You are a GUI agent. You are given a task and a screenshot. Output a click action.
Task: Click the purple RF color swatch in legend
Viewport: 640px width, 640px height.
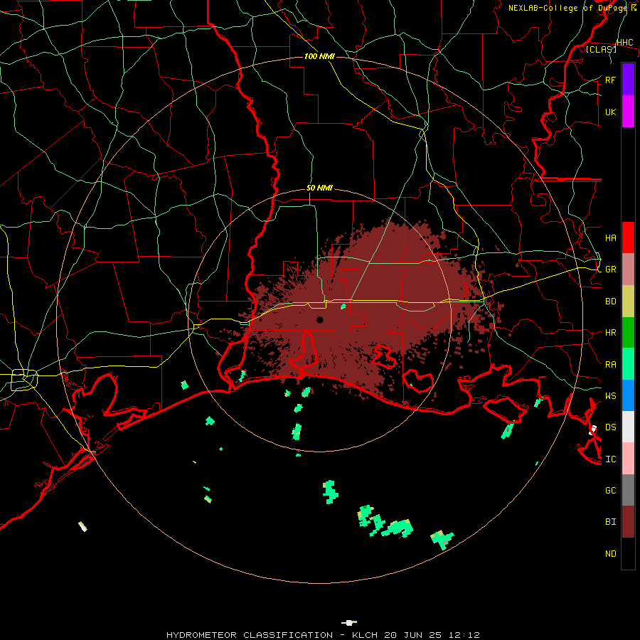click(628, 79)
